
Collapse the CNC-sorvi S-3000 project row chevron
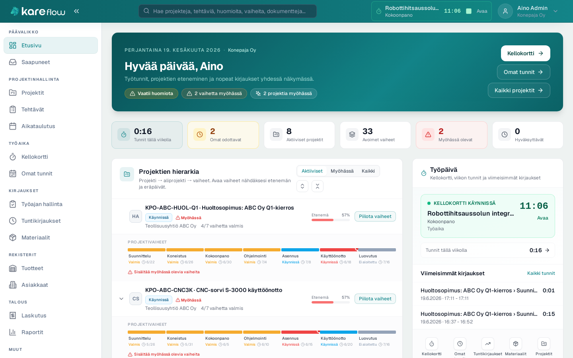(121, 299)
